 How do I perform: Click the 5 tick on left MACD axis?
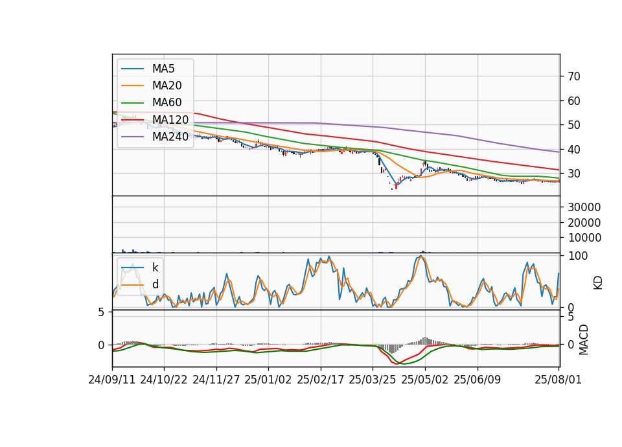101,312
